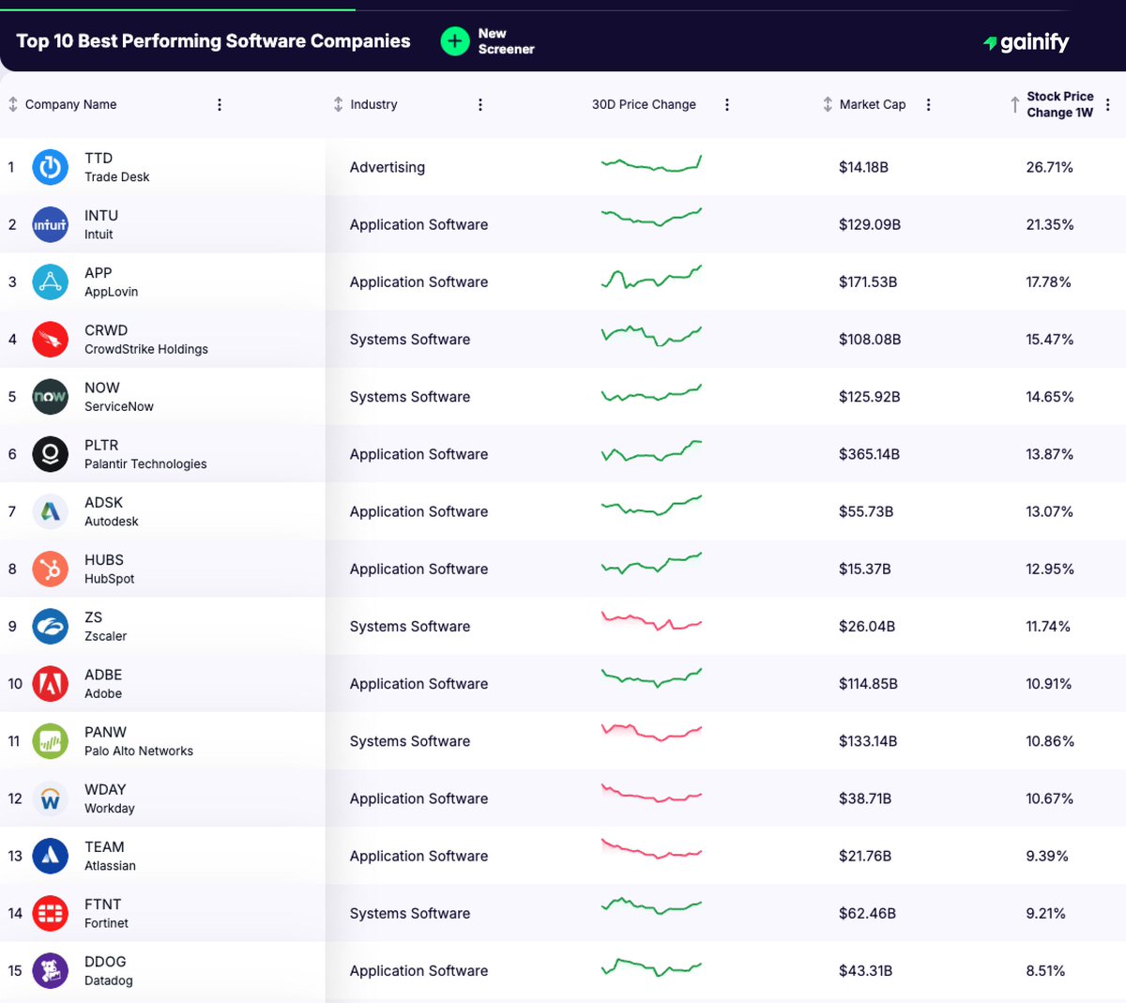Sort by the Industry header
This screenshot has height=1003, width=1126.
[x=373, y=104]
